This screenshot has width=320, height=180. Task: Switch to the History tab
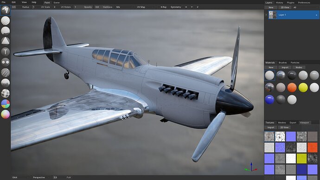[279, 3]
